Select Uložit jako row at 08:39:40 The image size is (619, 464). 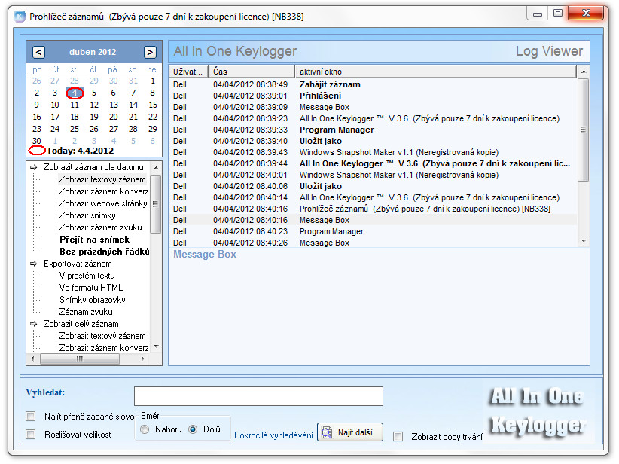point(372,141)
